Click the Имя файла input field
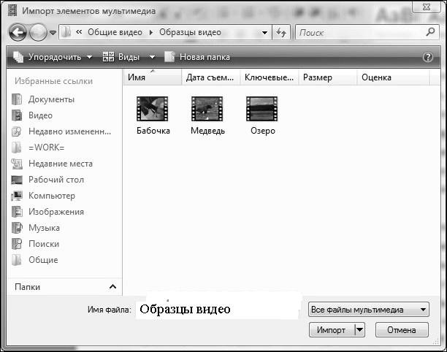Image resolution: width=447 pixels, height=352 pixels. [x=218, y=310]
